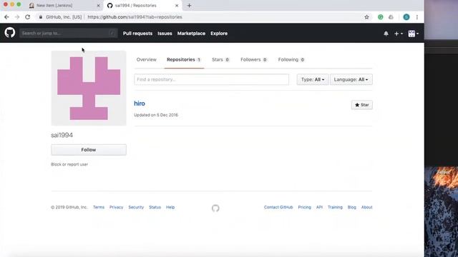Focus the Find a repository field
Image resolution: width=458 pixels, height=257 pixels.
[212, 79]
